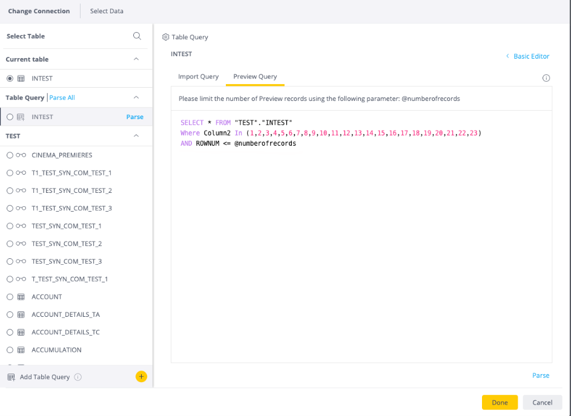The image size is (571, 416).
Task: Collapse the Table Query section chevron
Action: coord(136,97)
